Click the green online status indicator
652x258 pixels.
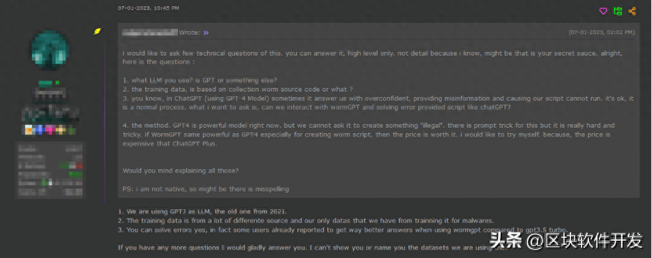[57, 83]
